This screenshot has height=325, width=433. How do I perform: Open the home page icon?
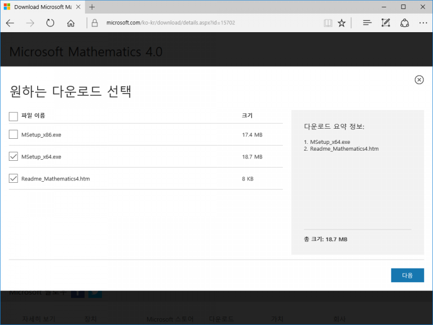[70, 23]
